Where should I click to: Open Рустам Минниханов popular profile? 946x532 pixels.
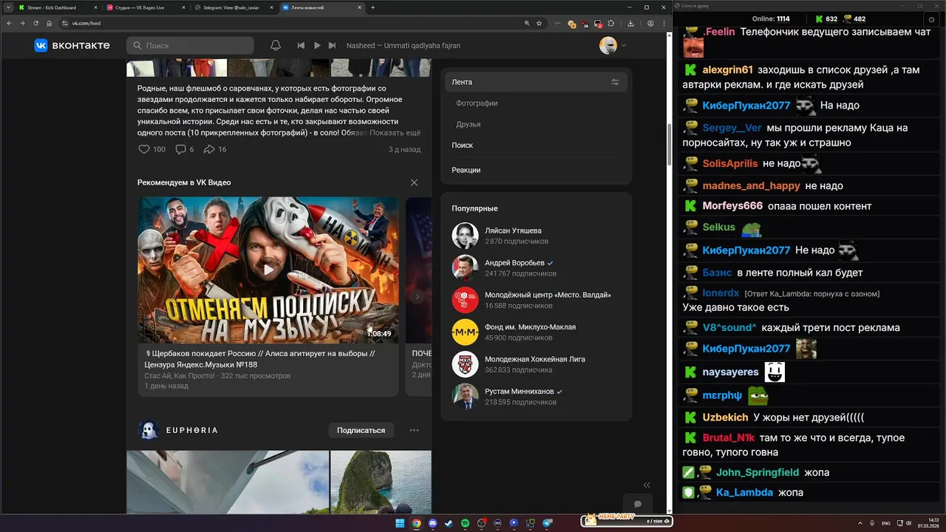pos(519,391)
